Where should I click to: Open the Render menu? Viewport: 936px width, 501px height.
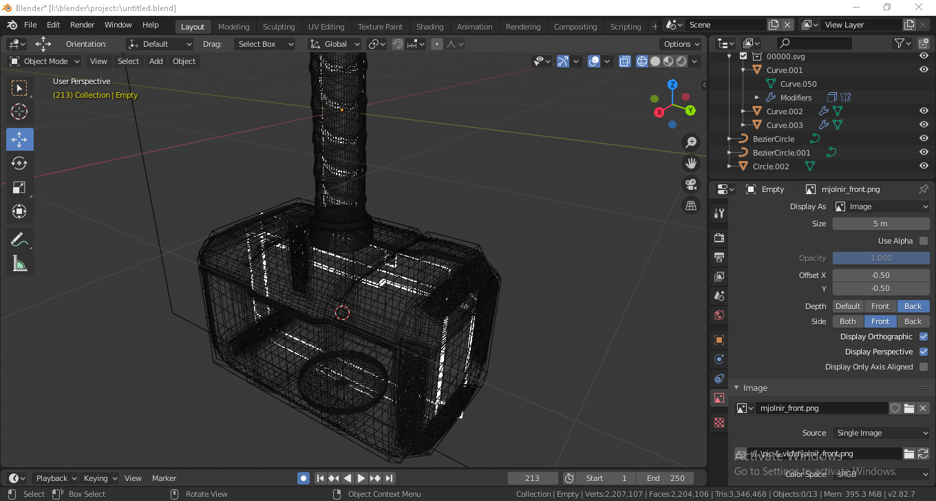click(83, 25)
